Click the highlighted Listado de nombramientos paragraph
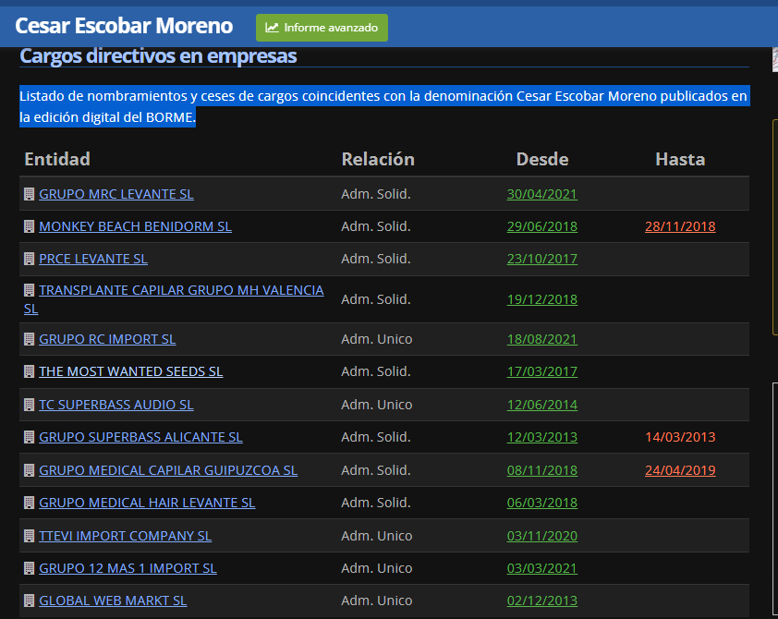 [x=384, y=106]
